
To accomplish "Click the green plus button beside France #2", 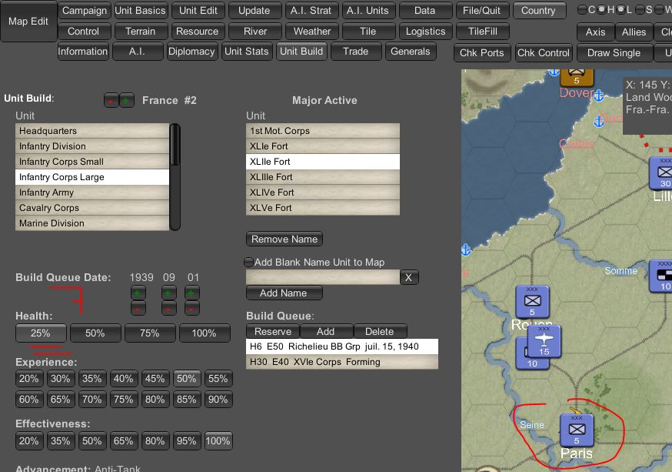I will (126, 100).
